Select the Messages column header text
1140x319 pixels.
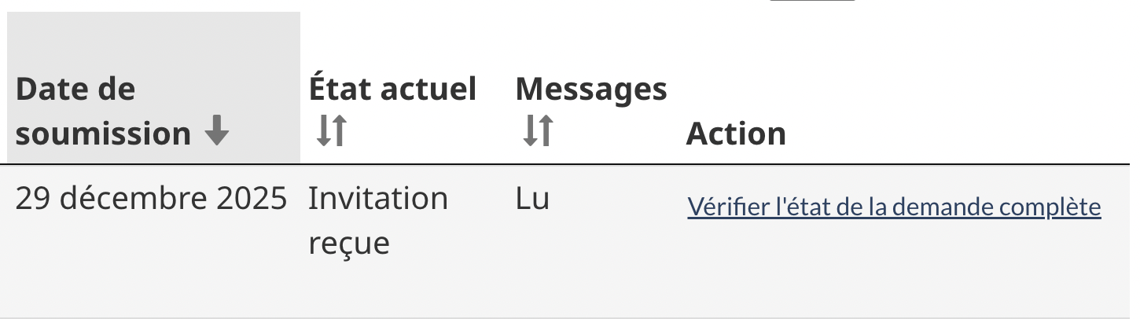coord(591,89)
